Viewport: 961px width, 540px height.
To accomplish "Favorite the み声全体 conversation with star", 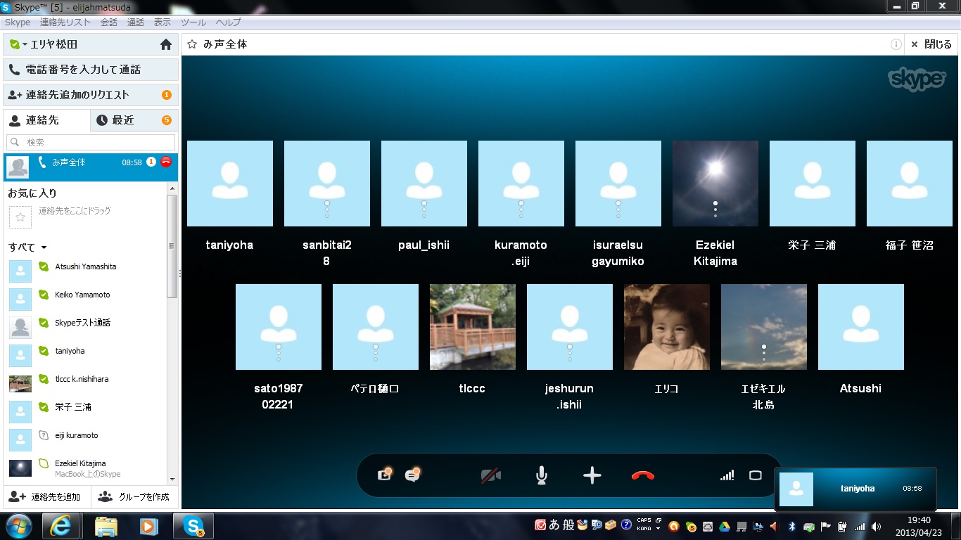I will tap(192, 44).
